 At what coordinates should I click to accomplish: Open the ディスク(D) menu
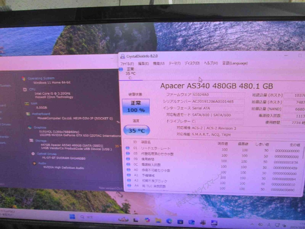click(192, 63)
